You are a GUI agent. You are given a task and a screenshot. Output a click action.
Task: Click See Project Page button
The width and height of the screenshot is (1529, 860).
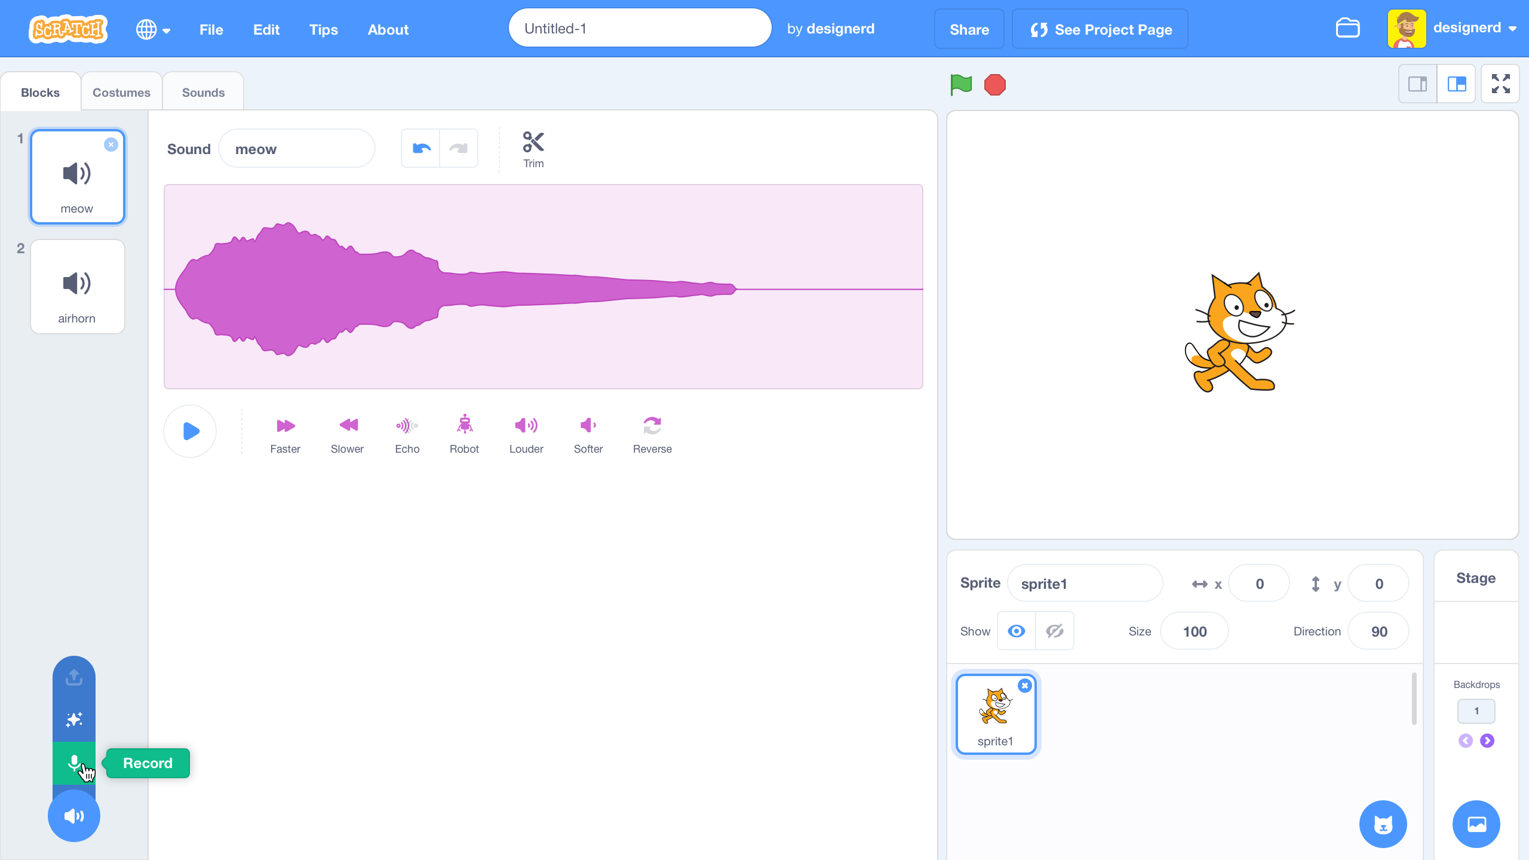(x=1100, y=29)
